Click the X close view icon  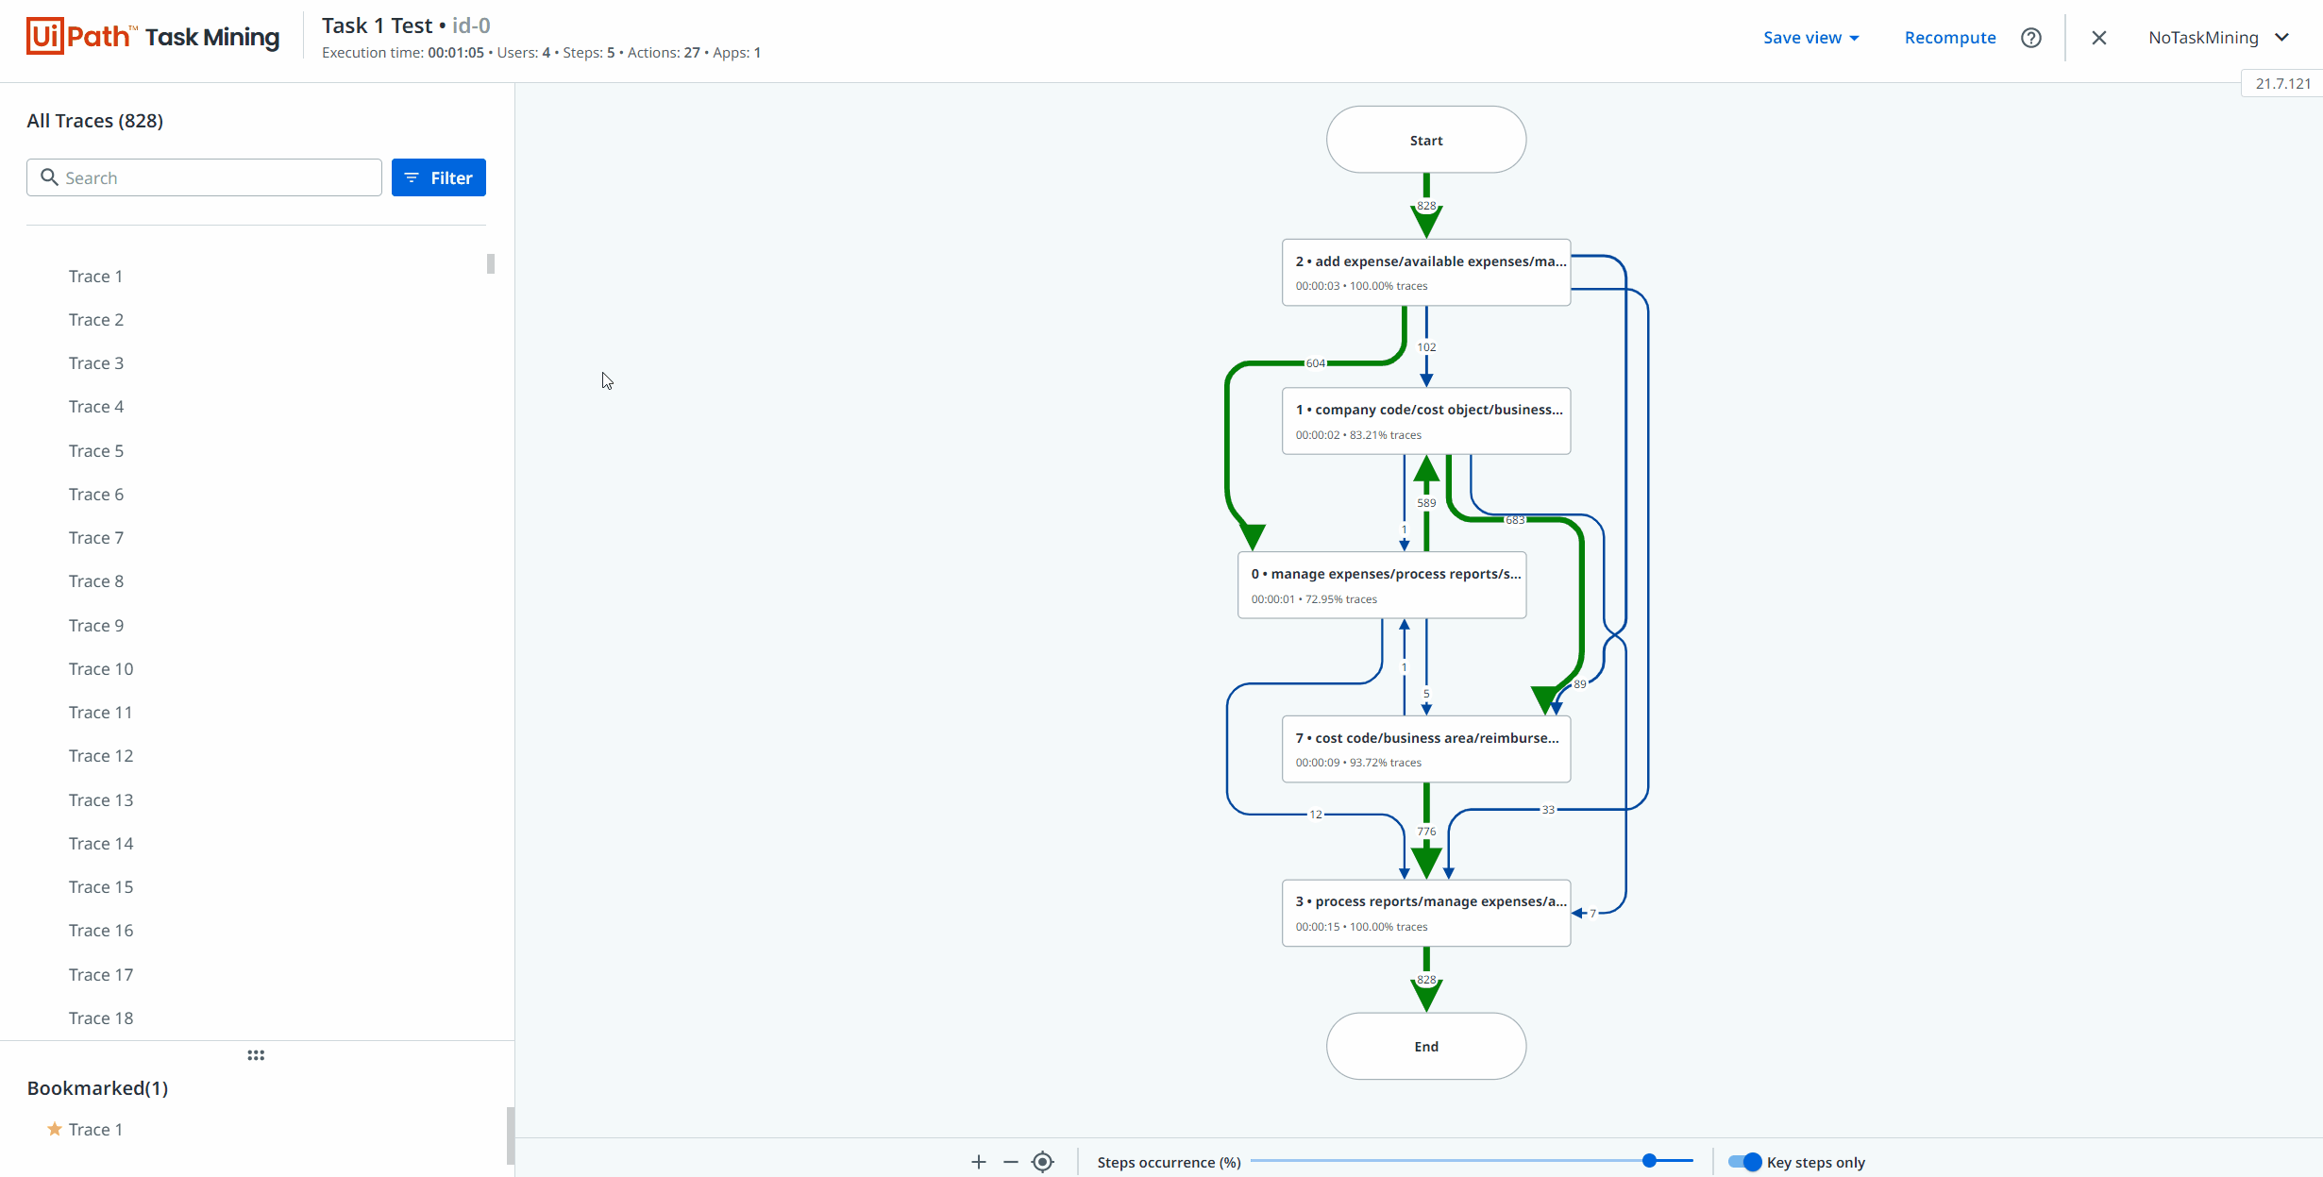pyautogui.click(x=2098, y=38)
